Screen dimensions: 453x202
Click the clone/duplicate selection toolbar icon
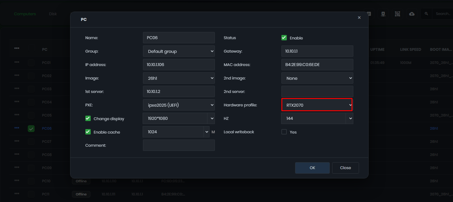pos(397,14)
